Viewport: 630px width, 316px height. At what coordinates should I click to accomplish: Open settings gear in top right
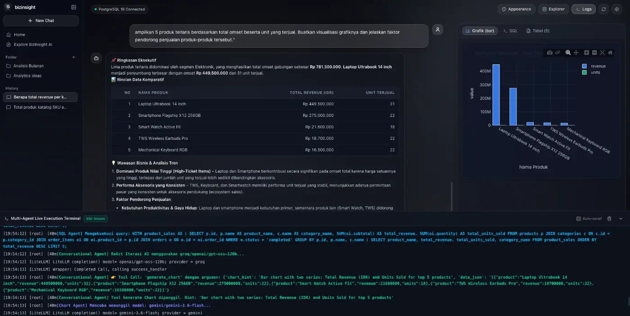click(617, 9)
